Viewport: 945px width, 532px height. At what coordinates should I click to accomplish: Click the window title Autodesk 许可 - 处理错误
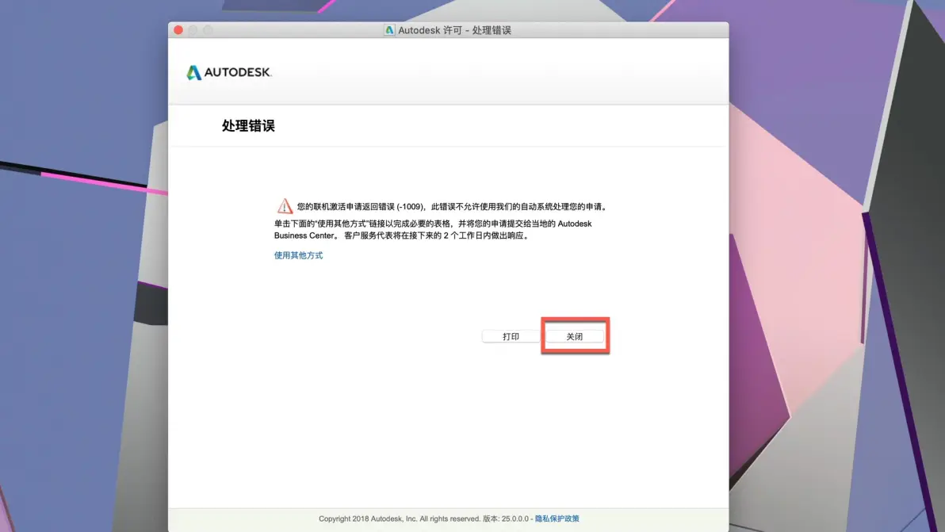tap(454, 30)
